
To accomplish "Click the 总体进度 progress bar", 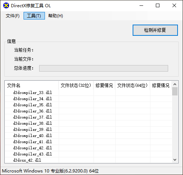I will point(104,68).
